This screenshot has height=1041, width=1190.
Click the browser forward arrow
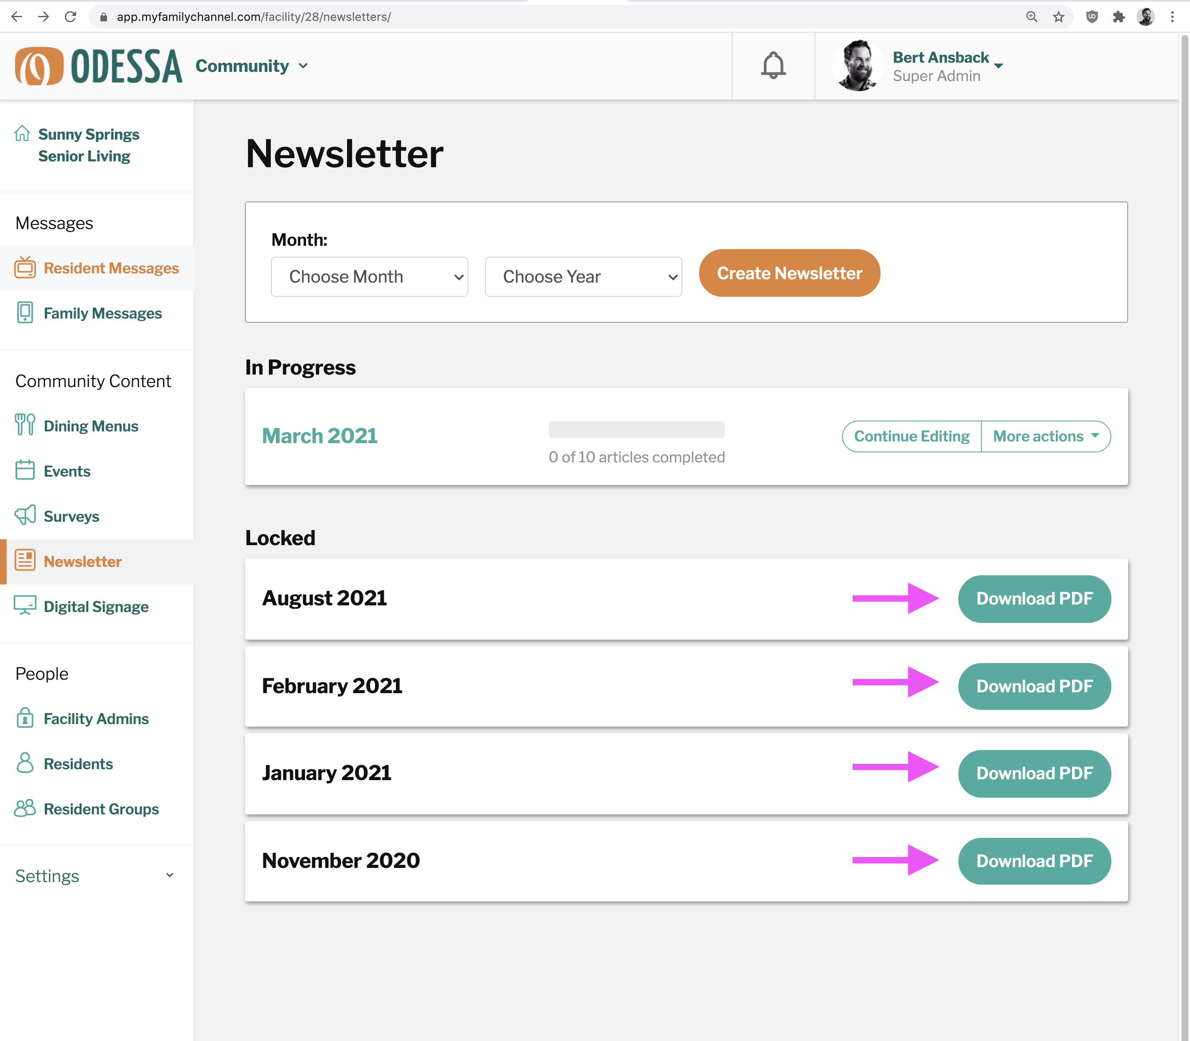point(43,17)
